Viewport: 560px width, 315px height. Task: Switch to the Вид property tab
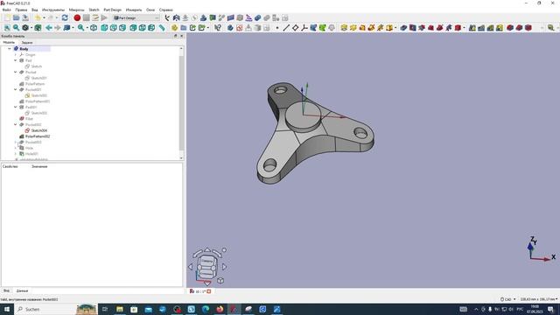[6, 291]
